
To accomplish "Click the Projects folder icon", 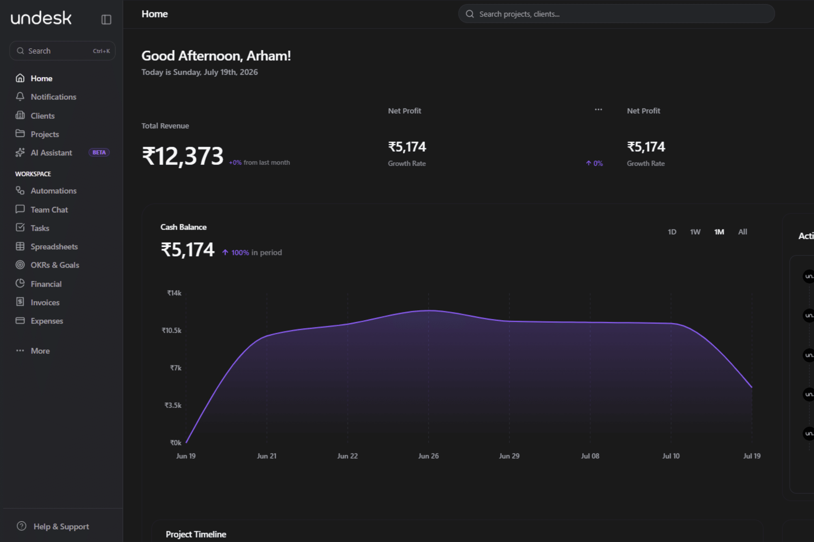I will pos(20,134).
